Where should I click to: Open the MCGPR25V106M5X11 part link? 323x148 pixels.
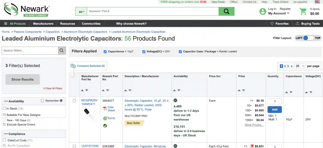click(89, 102)
